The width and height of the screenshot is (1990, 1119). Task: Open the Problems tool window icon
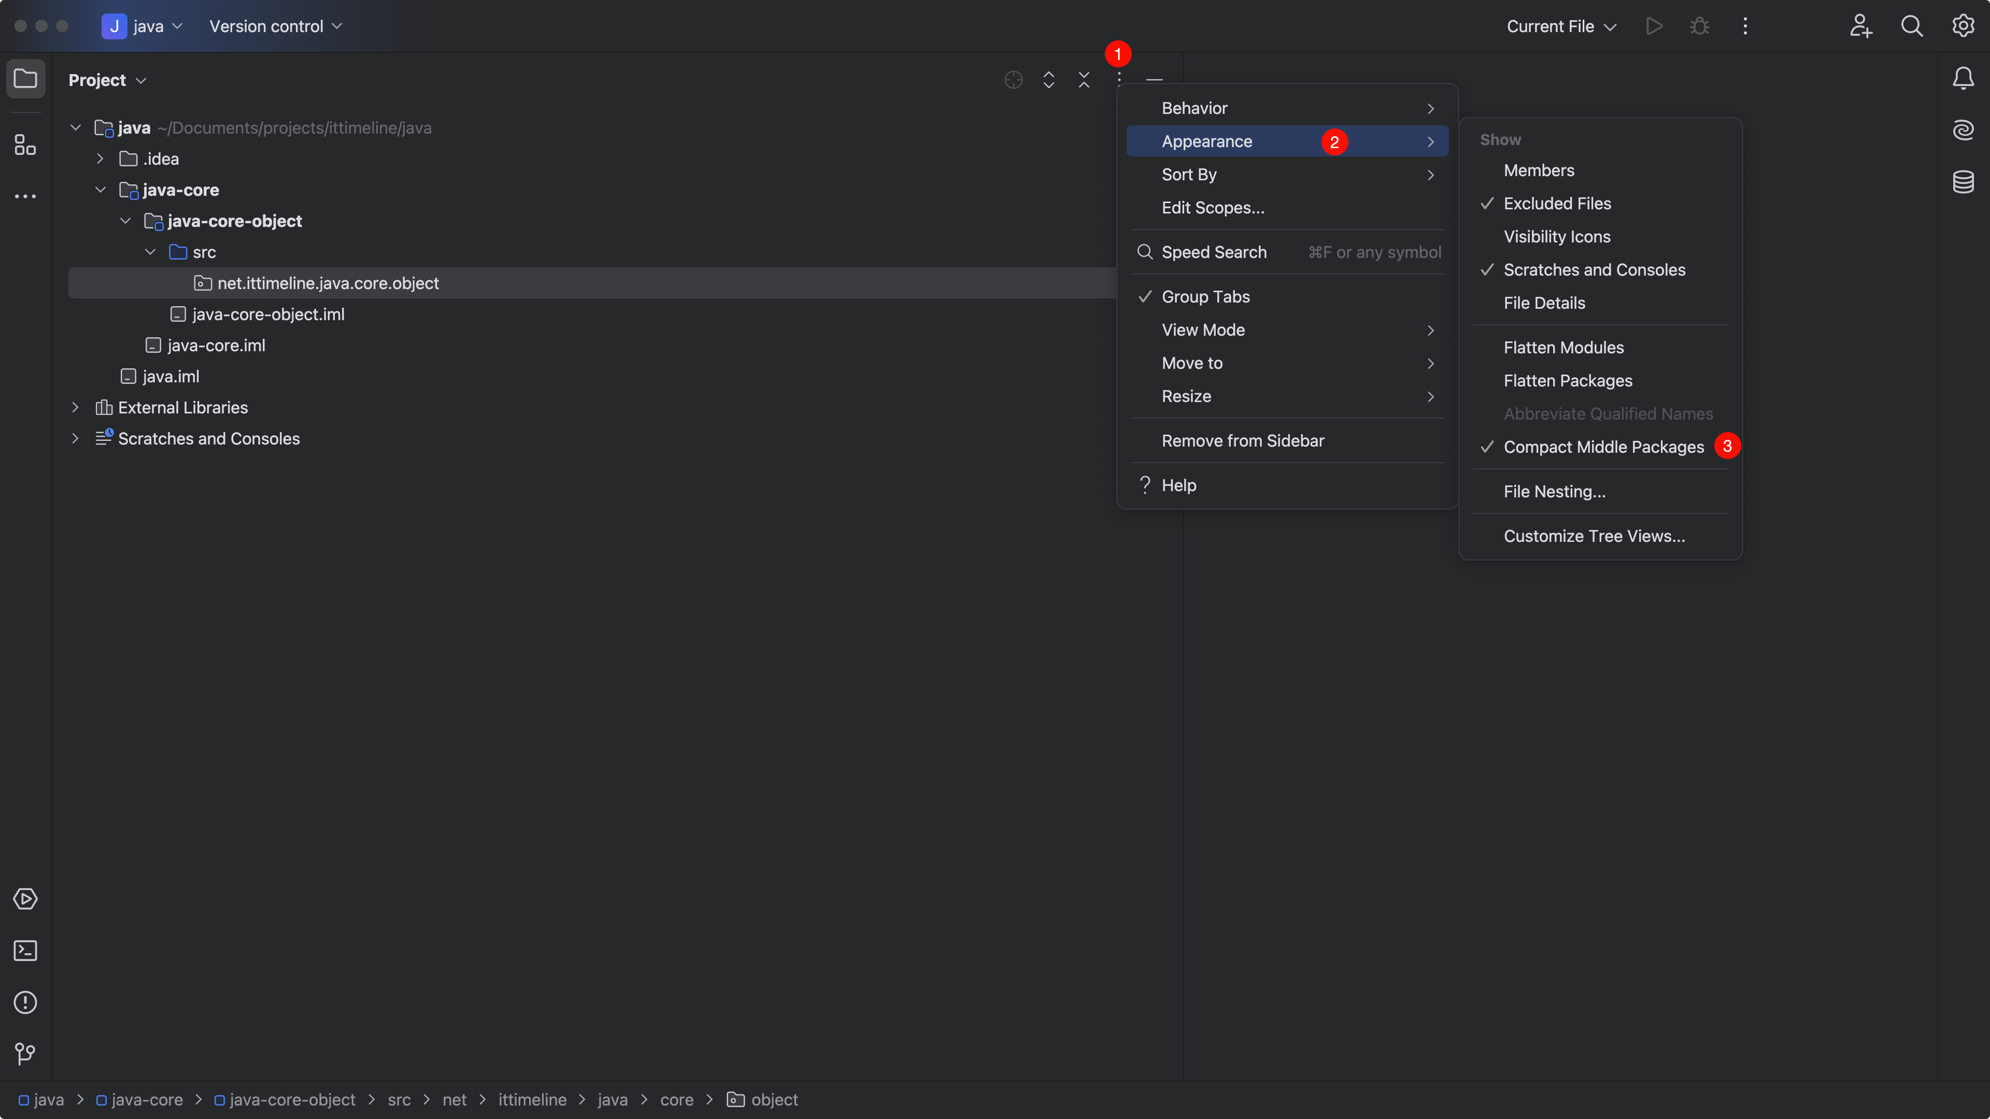pos(25,1002)
